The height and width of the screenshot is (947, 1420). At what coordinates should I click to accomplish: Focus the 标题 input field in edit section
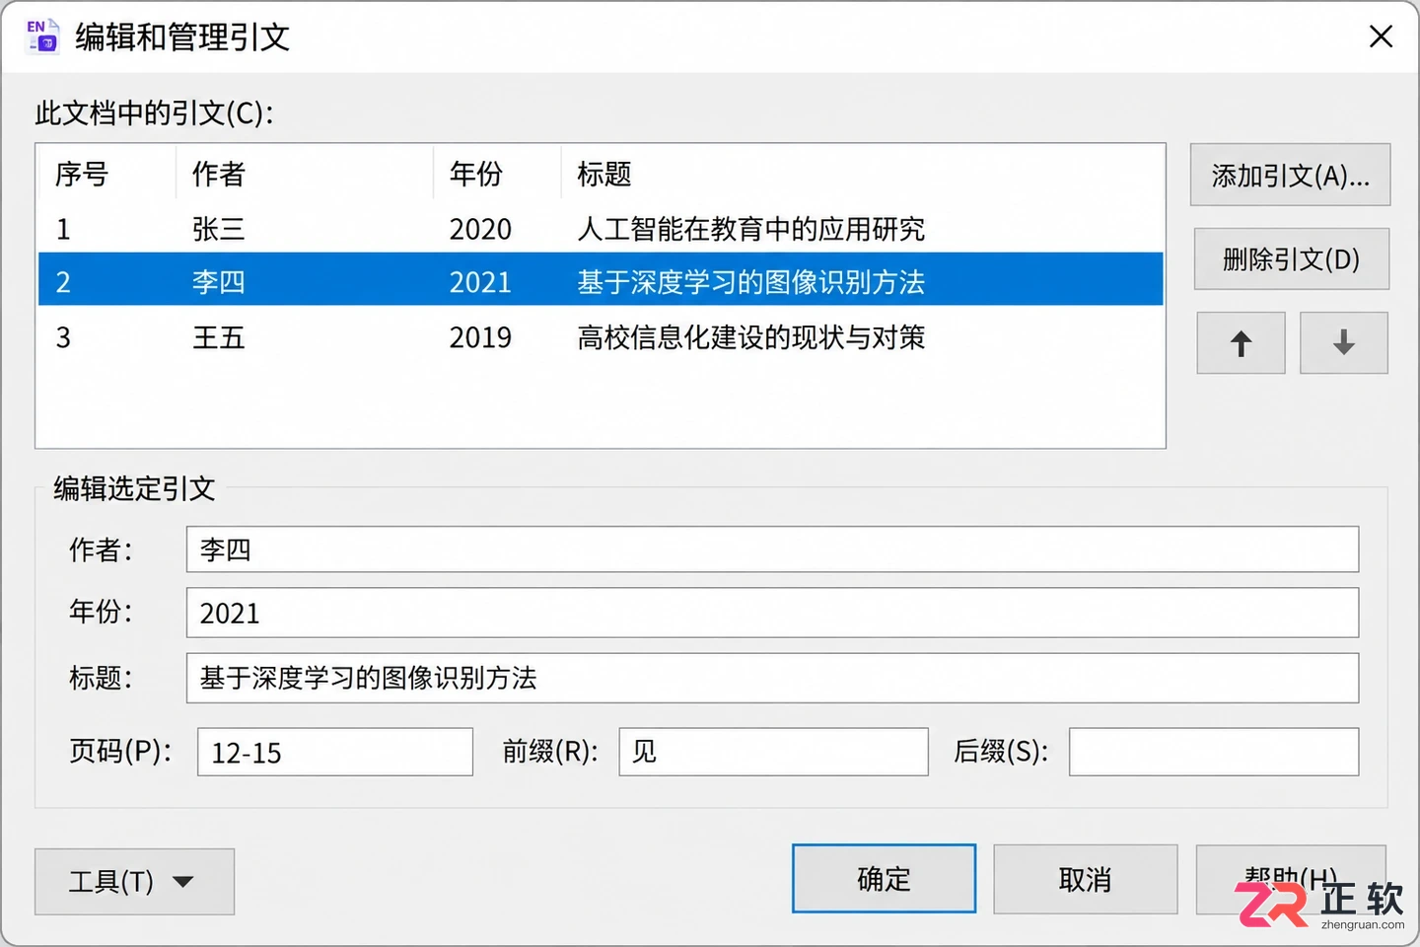tap(772, 678)
